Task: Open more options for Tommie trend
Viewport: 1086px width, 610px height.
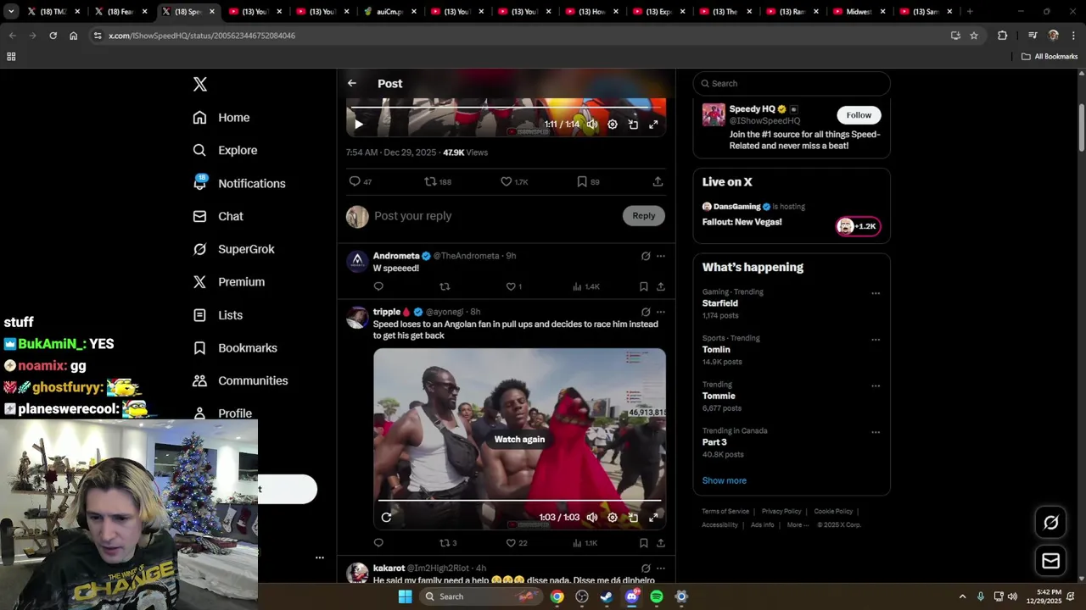Action: coord(876,385)
